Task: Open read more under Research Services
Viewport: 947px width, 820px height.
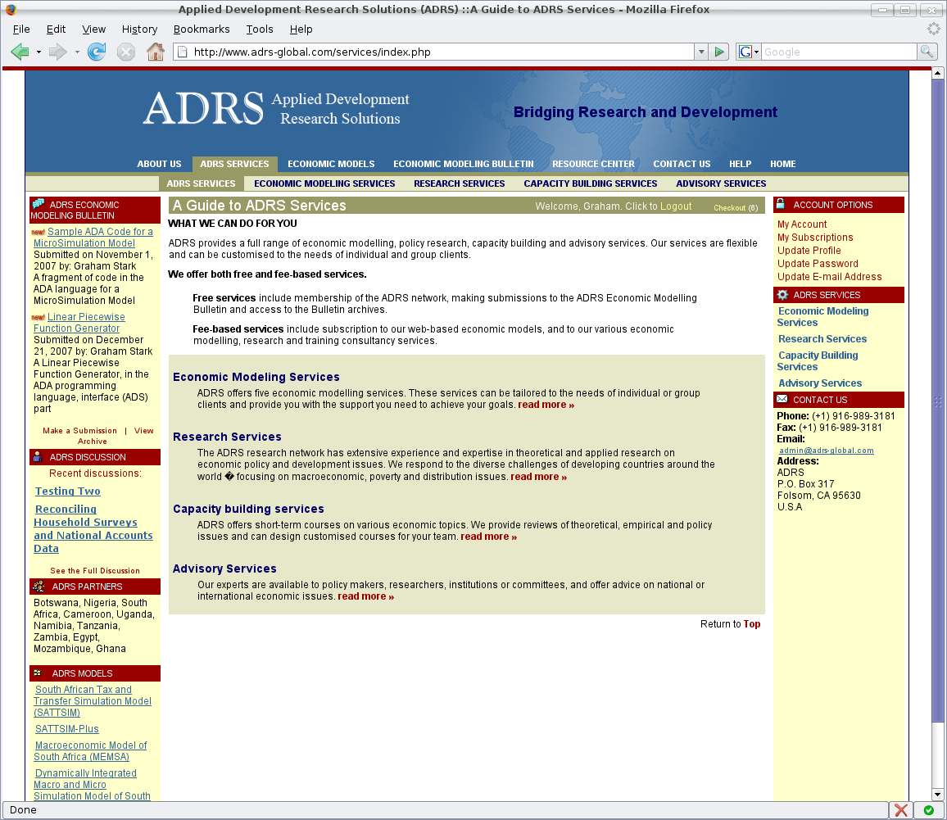Action: pyautogui.click(x=538, y=476)
